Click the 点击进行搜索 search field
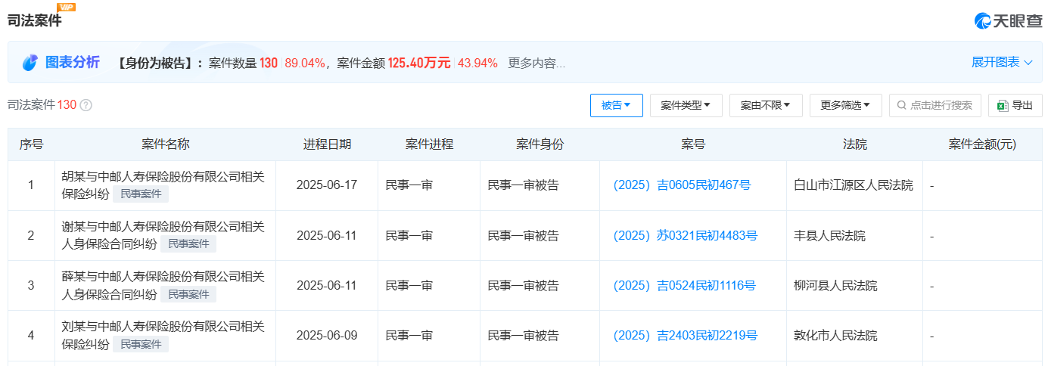1048x366 pixels. [935, 106]
